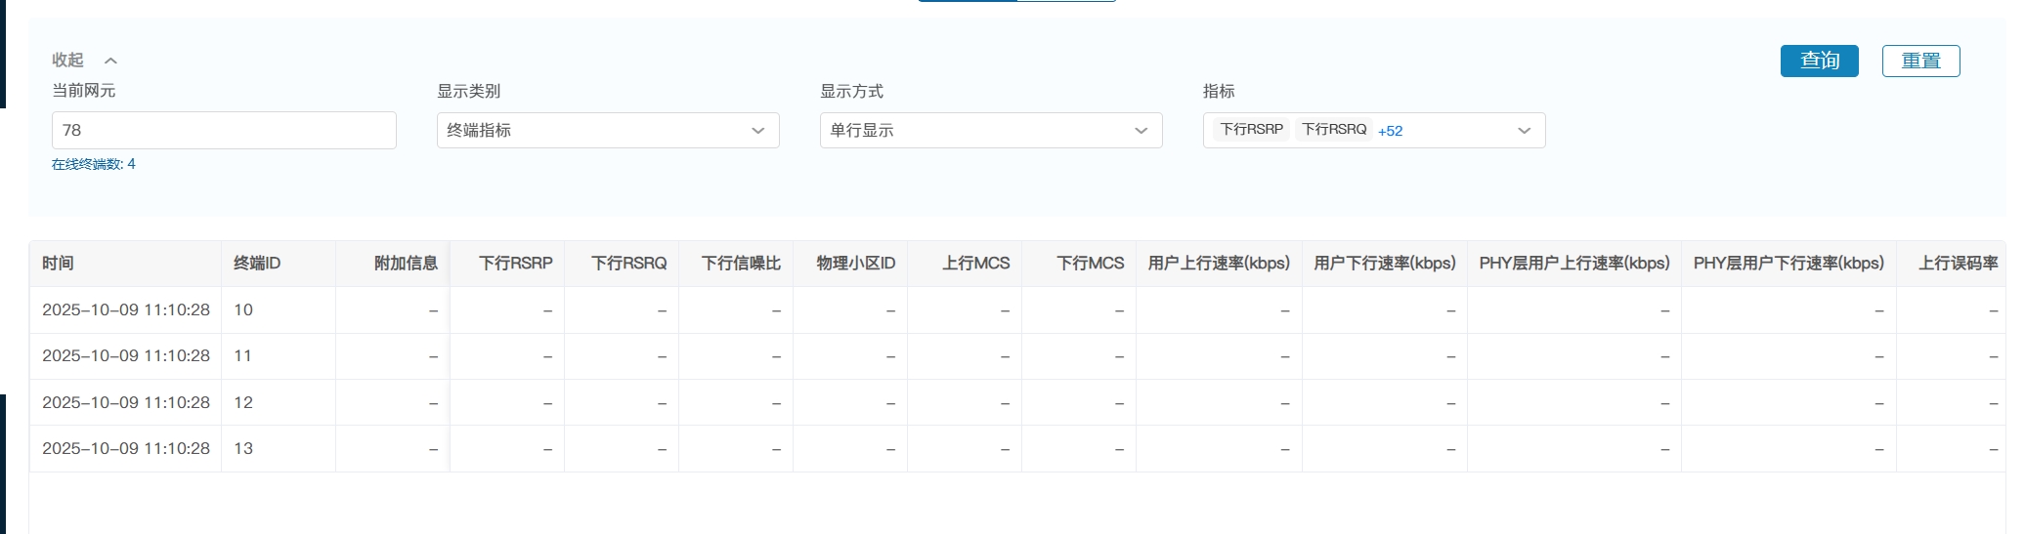
Task: Click the 下行信噪比 column header
Action: click(741, 264)
